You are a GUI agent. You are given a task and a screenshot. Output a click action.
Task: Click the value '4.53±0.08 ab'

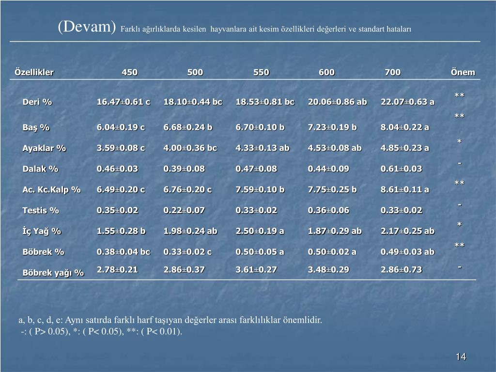[335, 148]
